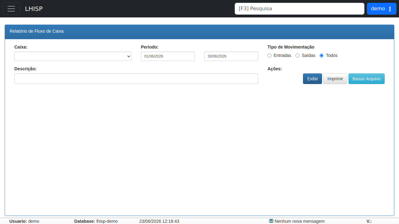Click the 'V.:' version label

coord(369,221)
